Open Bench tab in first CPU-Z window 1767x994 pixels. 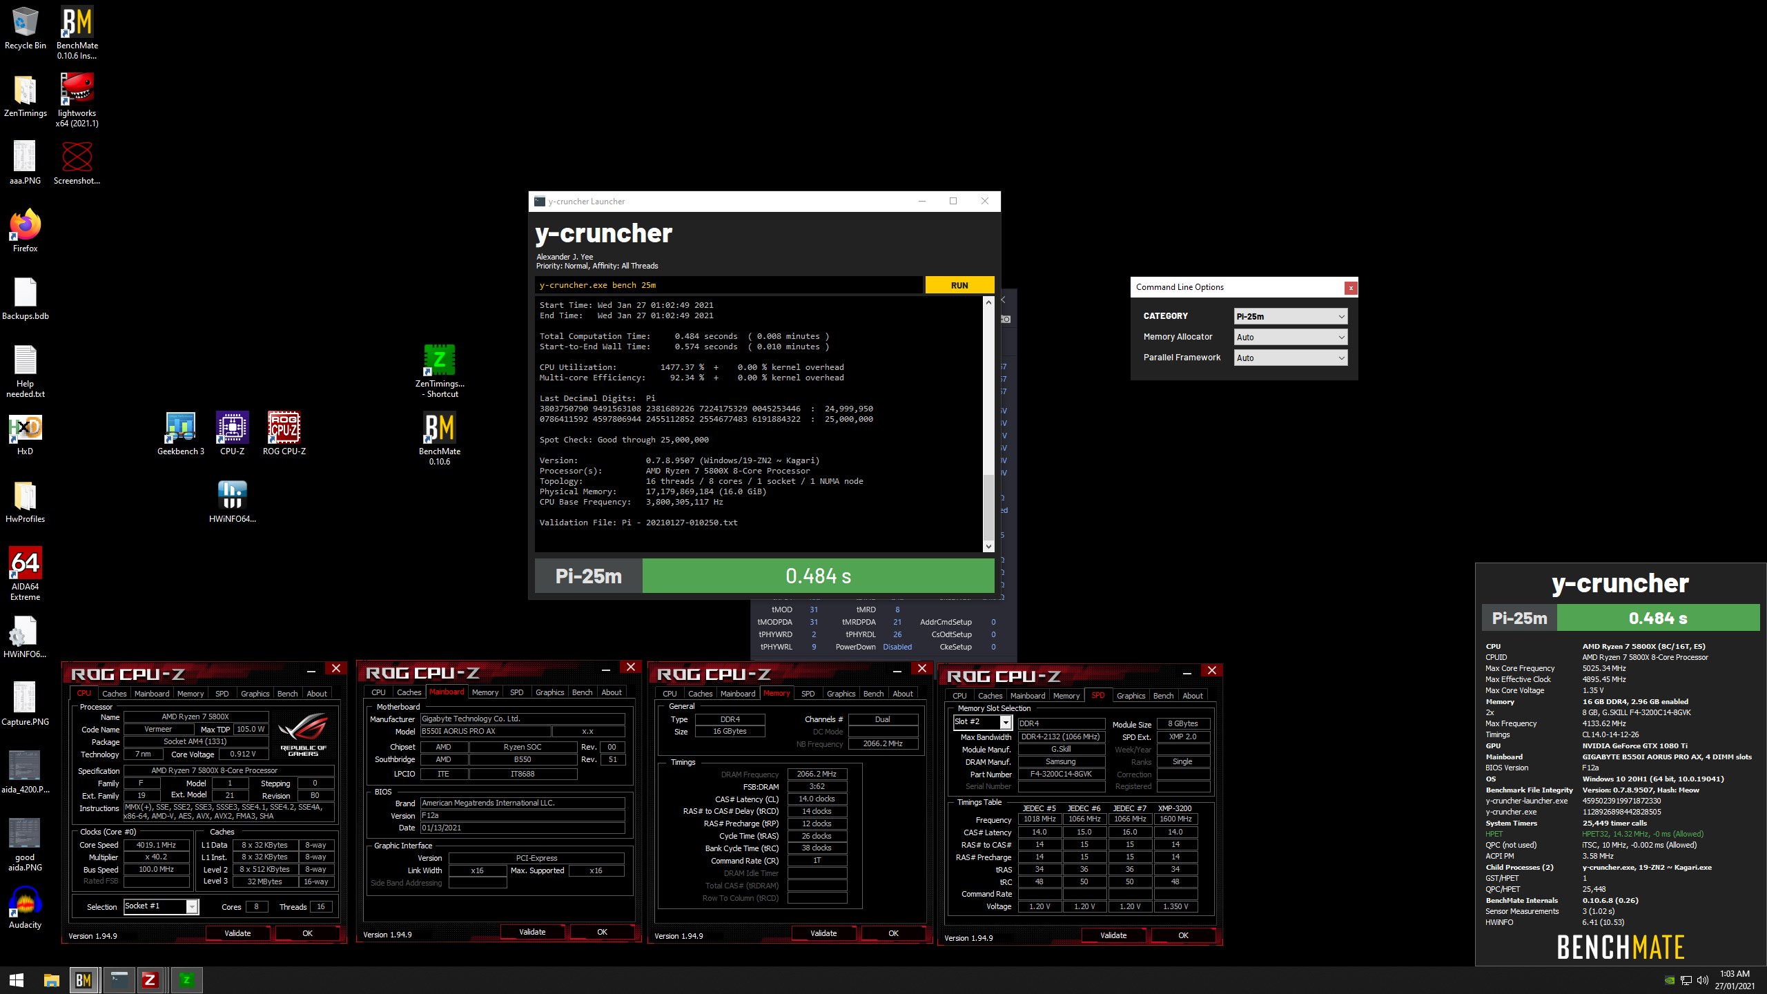(x=287, y=694)
